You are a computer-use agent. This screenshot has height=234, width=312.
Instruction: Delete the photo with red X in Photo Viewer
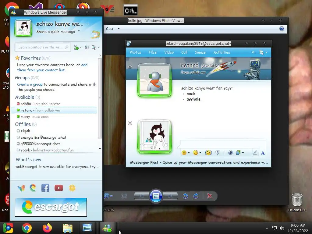[x=210, y=196]
